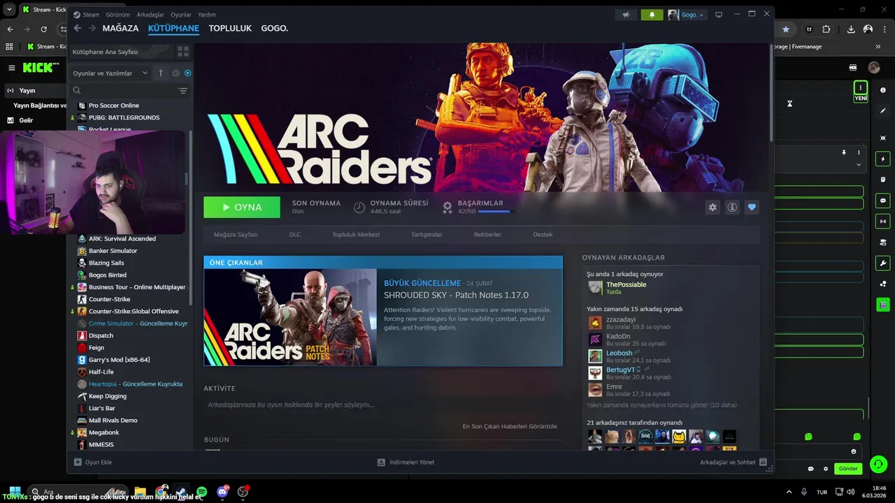Click the sort ascending arrow in library sidebar
Viewport: 895px width, 503px height.
[x=161, y=73]
